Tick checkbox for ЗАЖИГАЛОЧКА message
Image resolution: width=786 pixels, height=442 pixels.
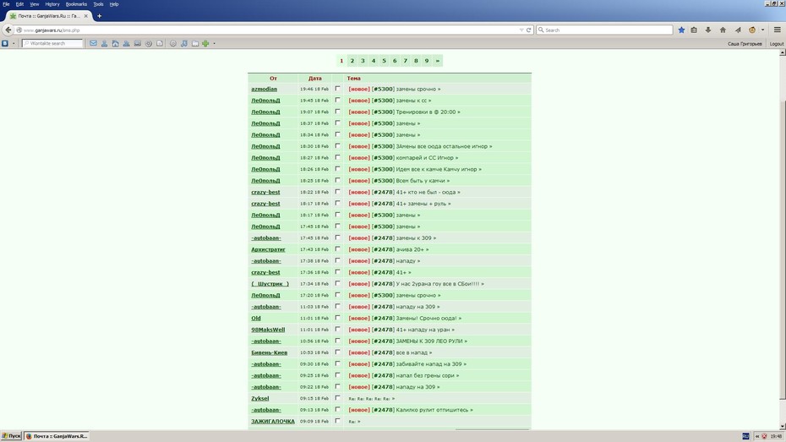point(337,421)
